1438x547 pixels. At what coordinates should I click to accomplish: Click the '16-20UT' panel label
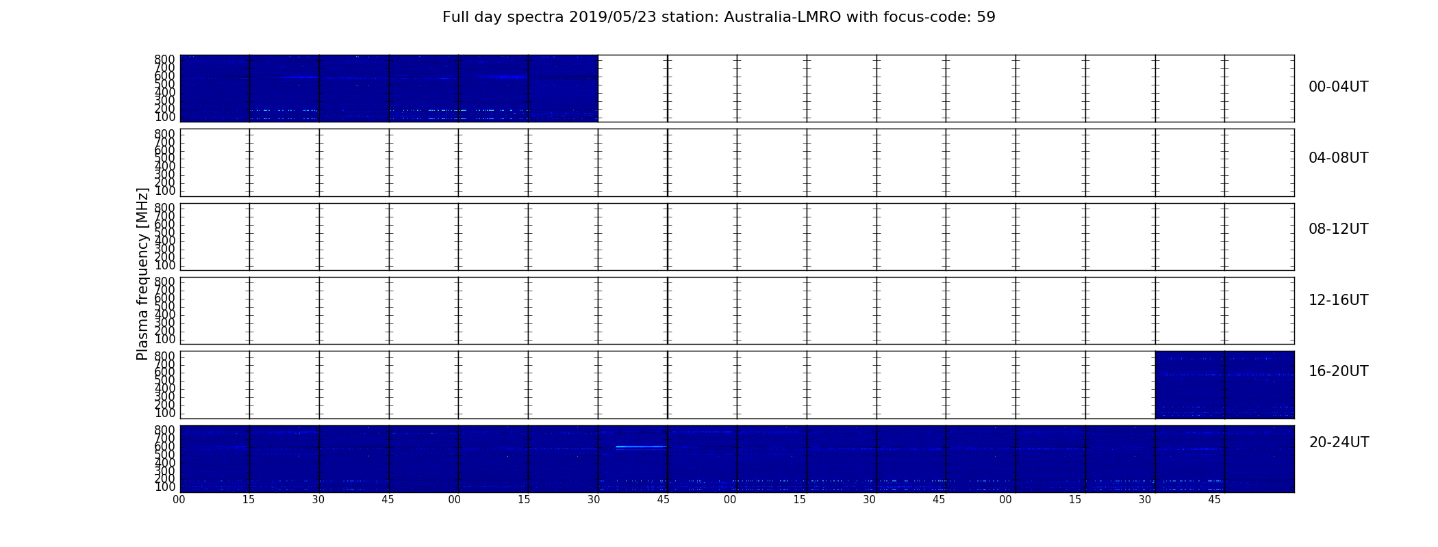[x=1338, y=371]
